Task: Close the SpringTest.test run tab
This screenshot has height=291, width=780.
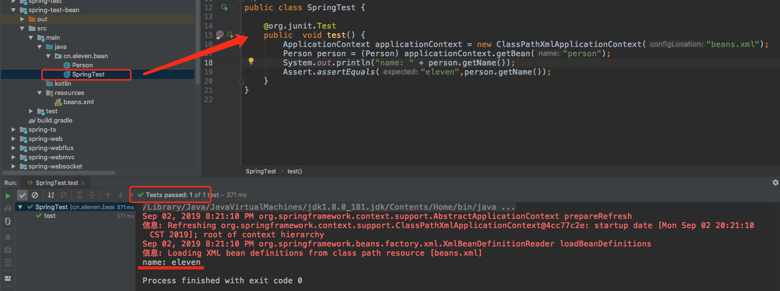Action: [83, 183]
